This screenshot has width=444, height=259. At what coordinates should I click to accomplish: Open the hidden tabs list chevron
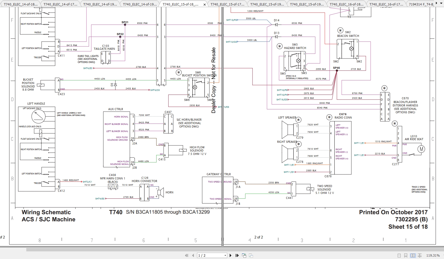click(x=441, y=3)
